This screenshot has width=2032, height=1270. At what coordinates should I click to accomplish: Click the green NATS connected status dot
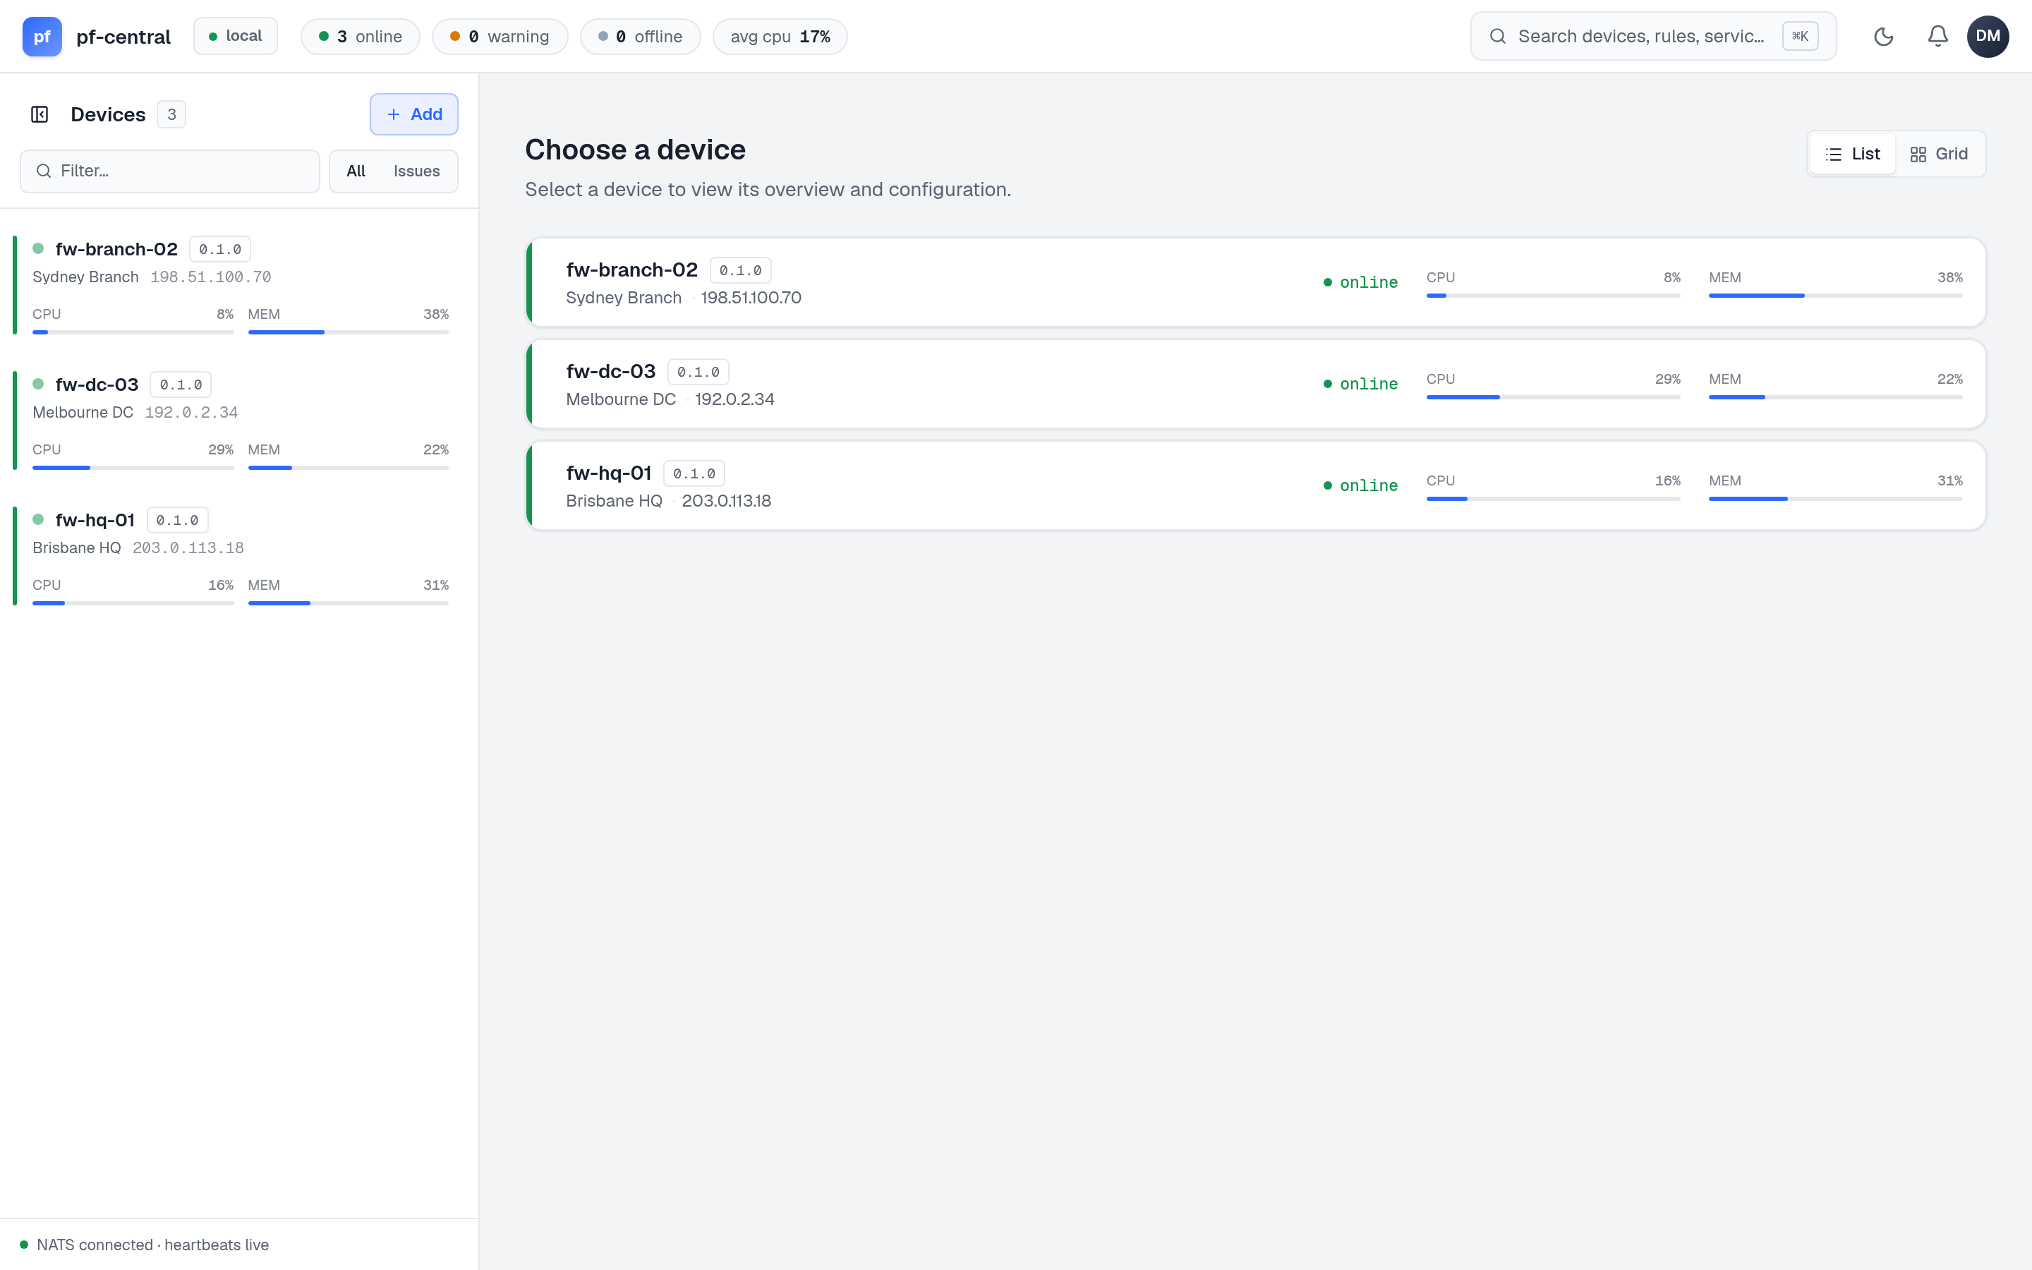point(25,1245)
